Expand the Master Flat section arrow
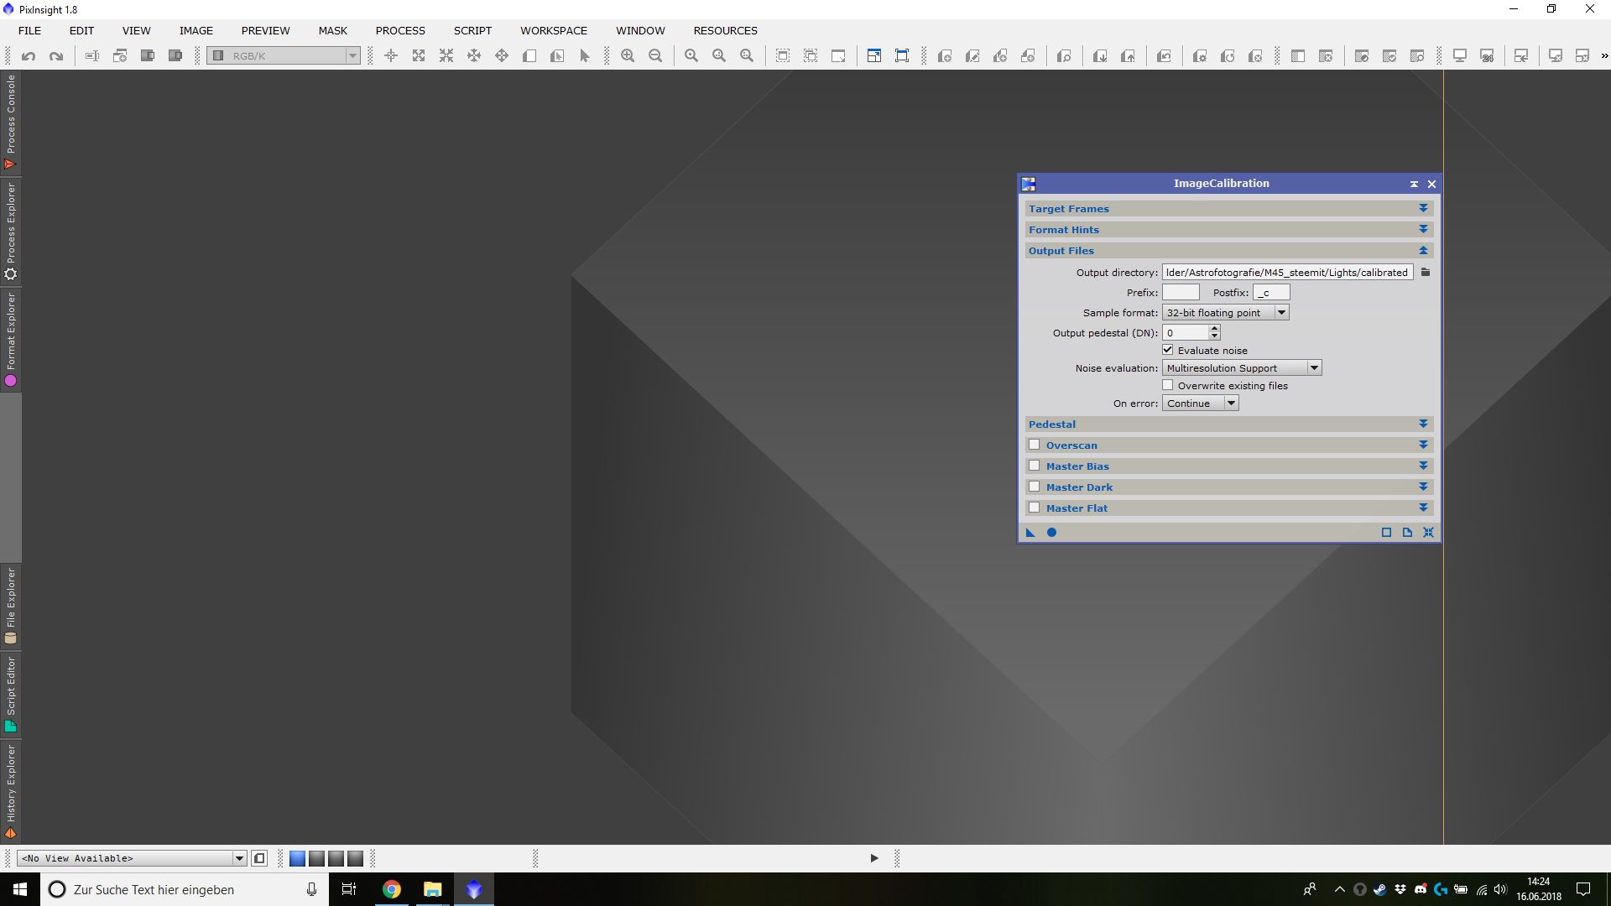Image resolution: width=1611 pixels, height=906 pixels. [x=1423, y=508]
